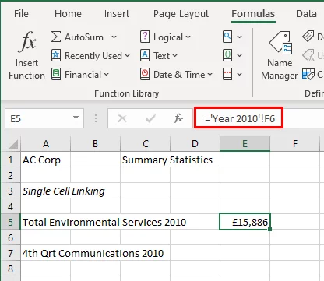The width and height of the screenshot is (324, 281).
Task: Switch to the Page Layout tab
Action: 181,14
